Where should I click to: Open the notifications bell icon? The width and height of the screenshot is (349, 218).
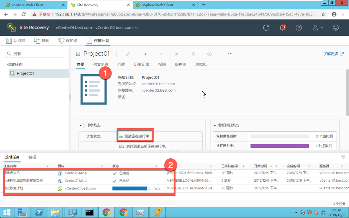tap(282, 27)
